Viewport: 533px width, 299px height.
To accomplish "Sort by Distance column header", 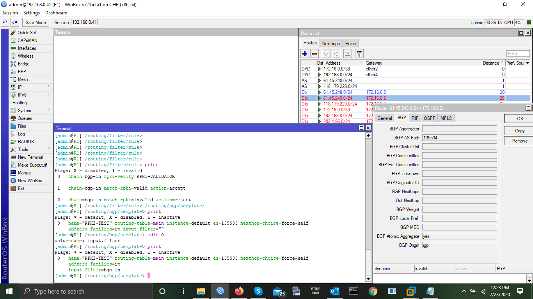I will (493, 63).
